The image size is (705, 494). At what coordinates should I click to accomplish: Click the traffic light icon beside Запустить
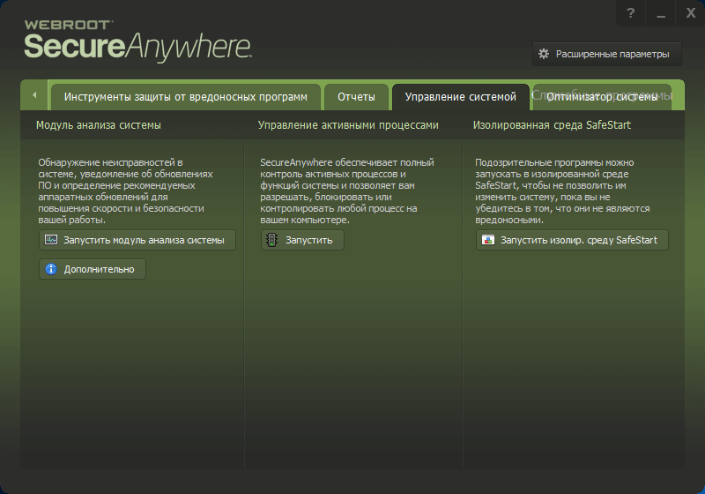pos(271,240)
